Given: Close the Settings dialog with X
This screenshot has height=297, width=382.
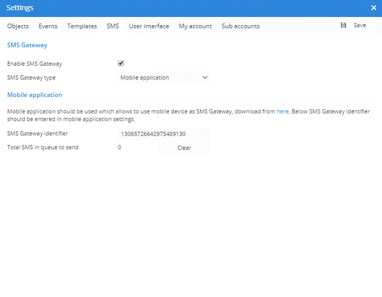Looking at the screenshot, I should pyautogui.click(x=374, y=8).
